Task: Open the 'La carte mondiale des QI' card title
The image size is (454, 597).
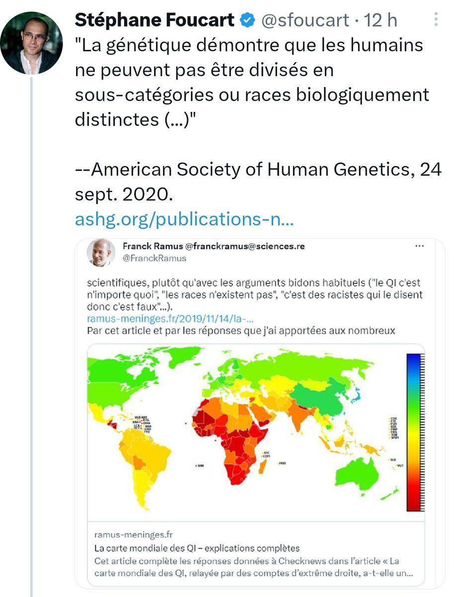Action: (x=196, y=548)
